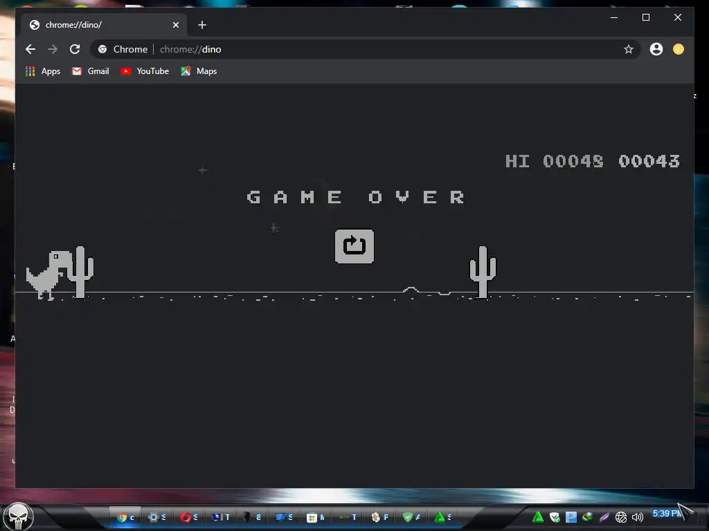Open the Maps bookmark
Viewport: 709px width, 531px height.
coord(199,71)
